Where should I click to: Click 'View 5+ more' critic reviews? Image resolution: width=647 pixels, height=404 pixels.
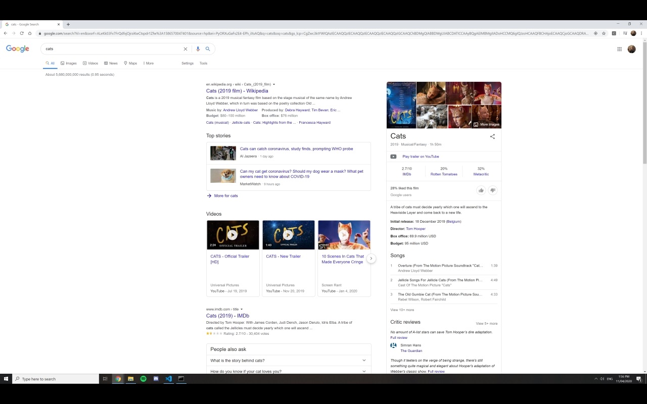(x=486, y=323)
